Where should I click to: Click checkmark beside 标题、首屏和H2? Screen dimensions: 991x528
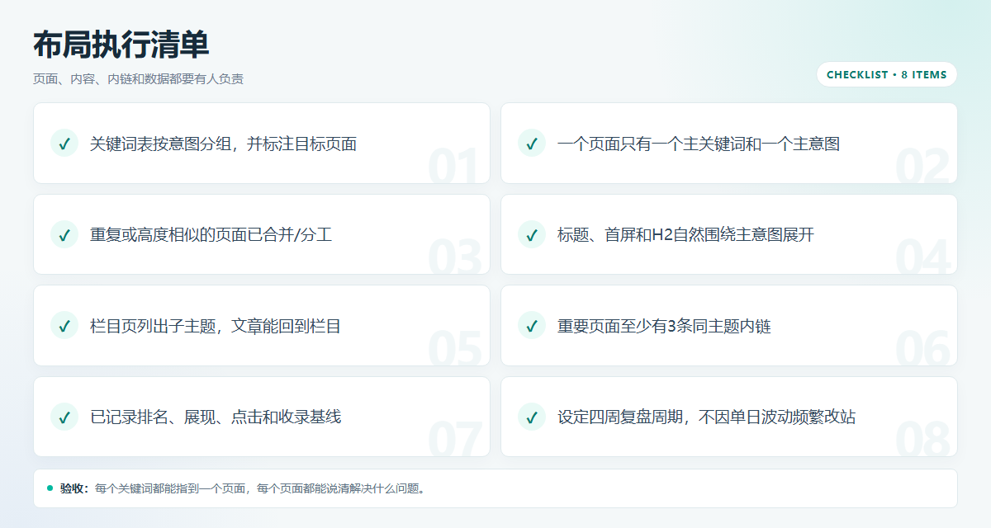[x=532, y=234]
